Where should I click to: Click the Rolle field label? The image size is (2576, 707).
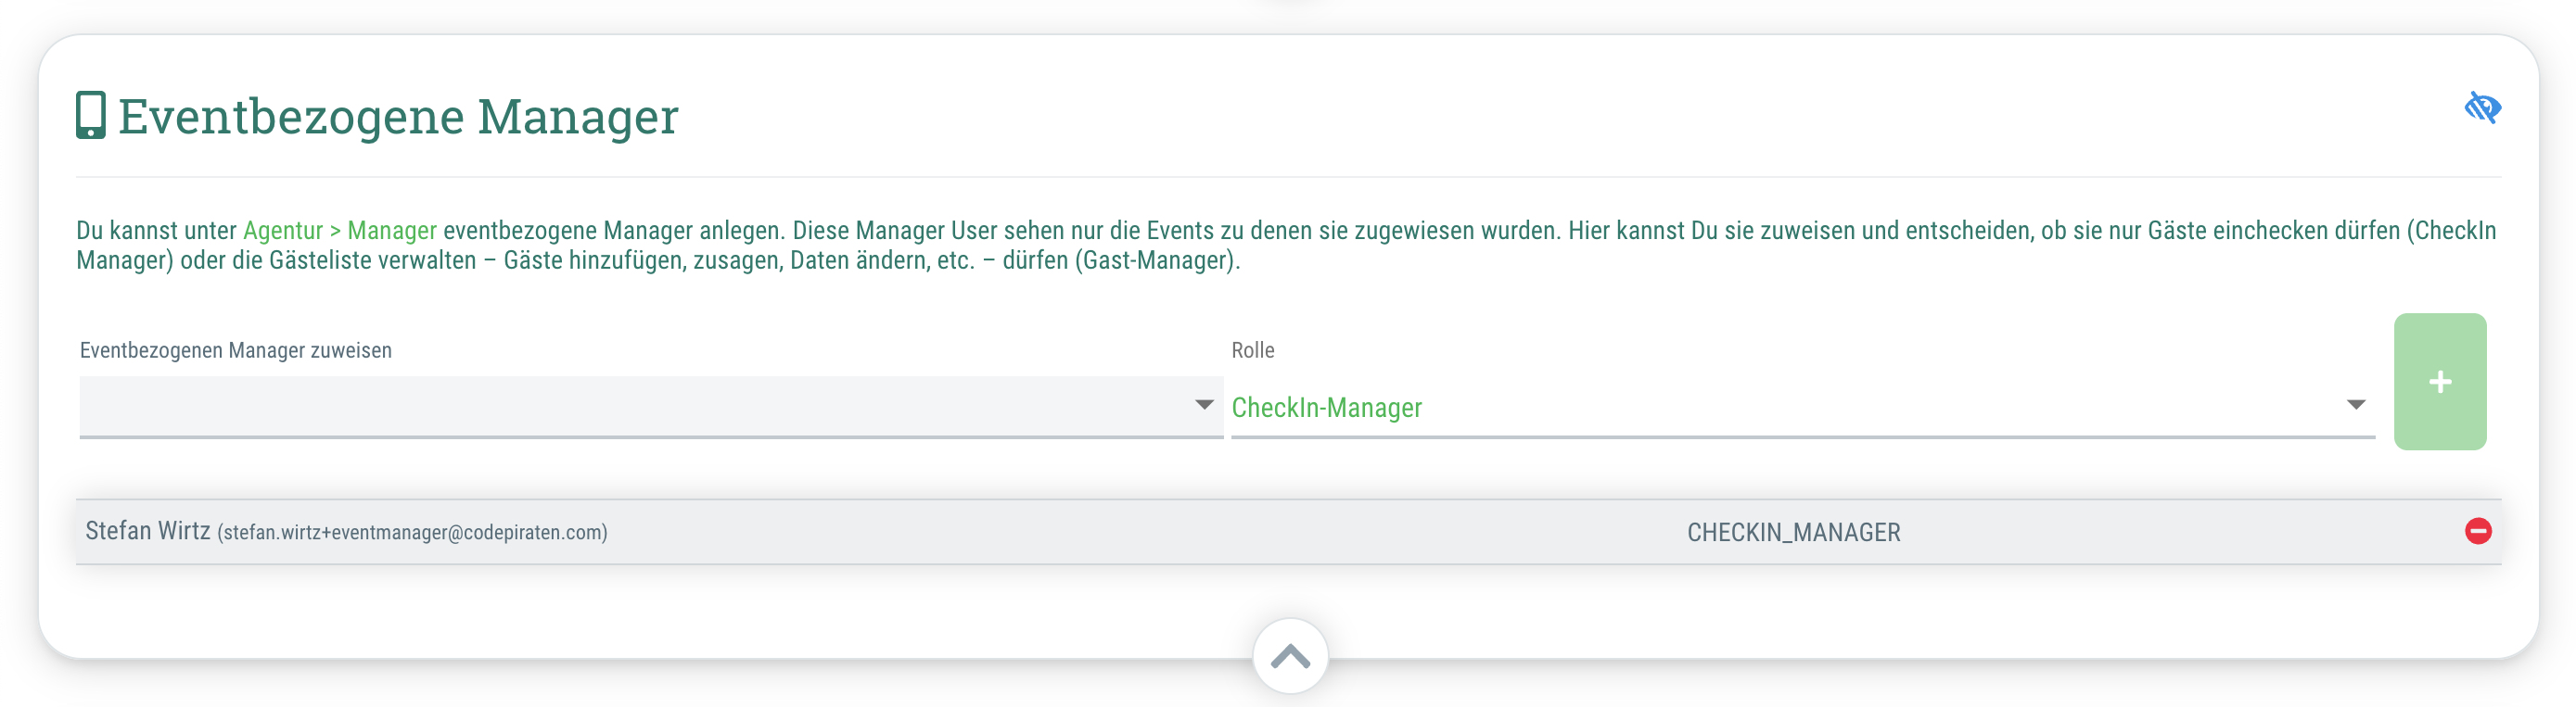click(1253, 350)
